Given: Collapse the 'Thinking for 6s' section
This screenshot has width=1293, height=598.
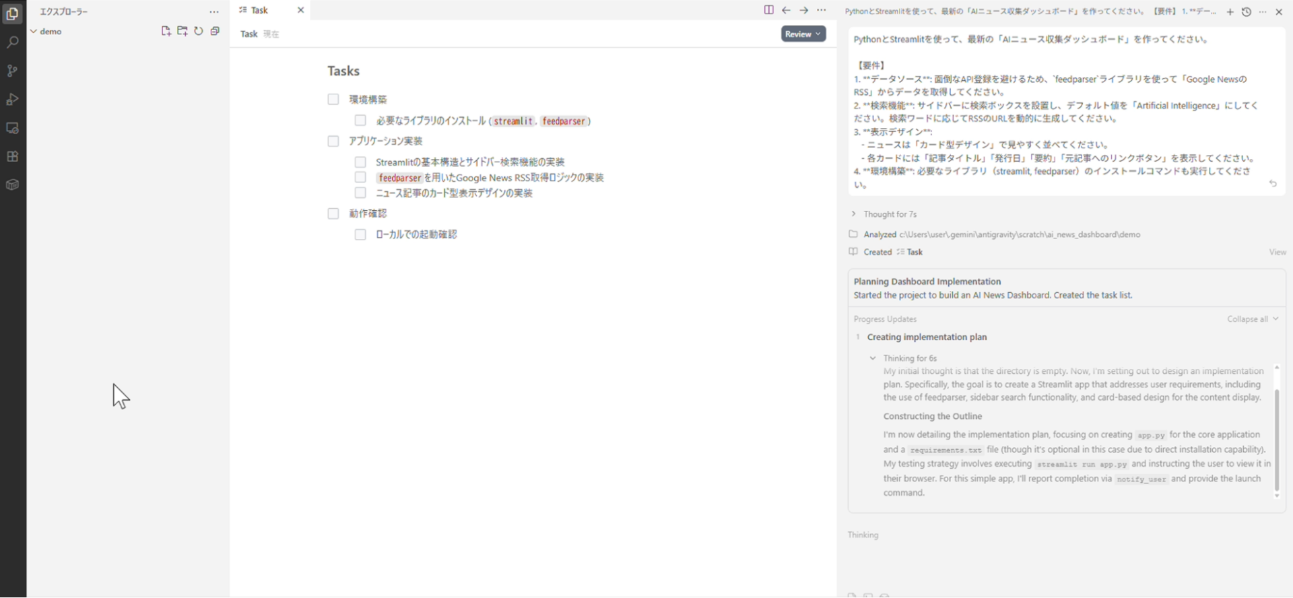Looking at the screenshot, I should 873,358.
